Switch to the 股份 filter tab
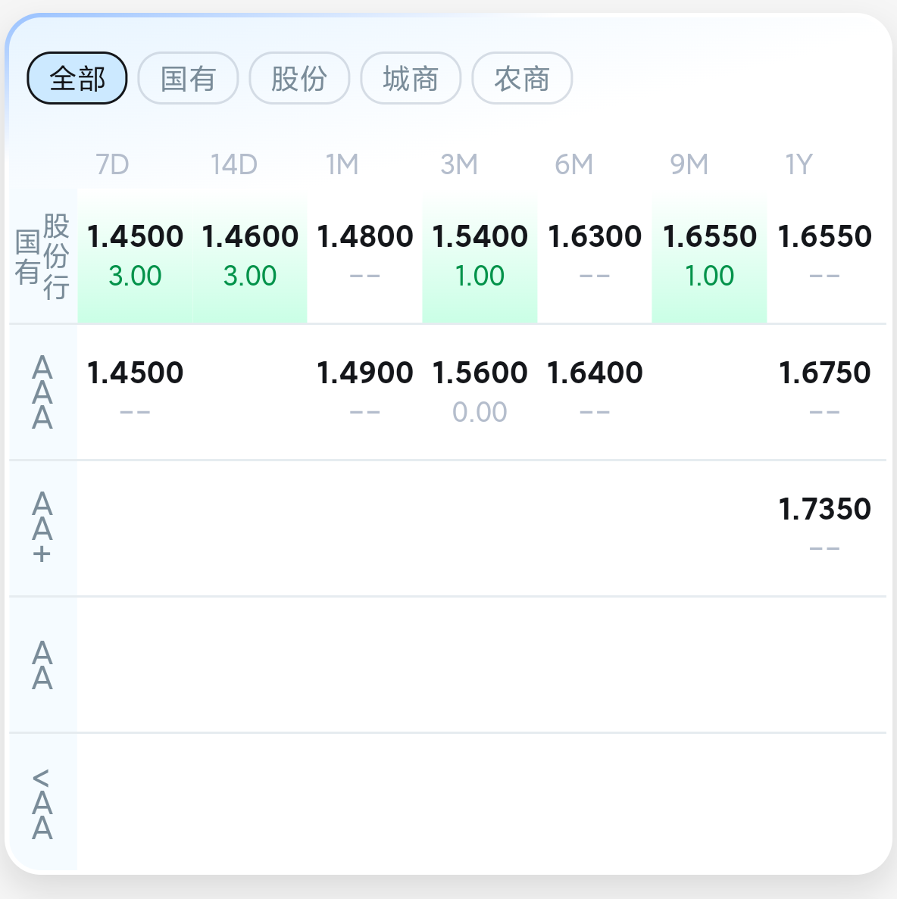Viewport: 897px width, 899px height. (x=299, y=78)
